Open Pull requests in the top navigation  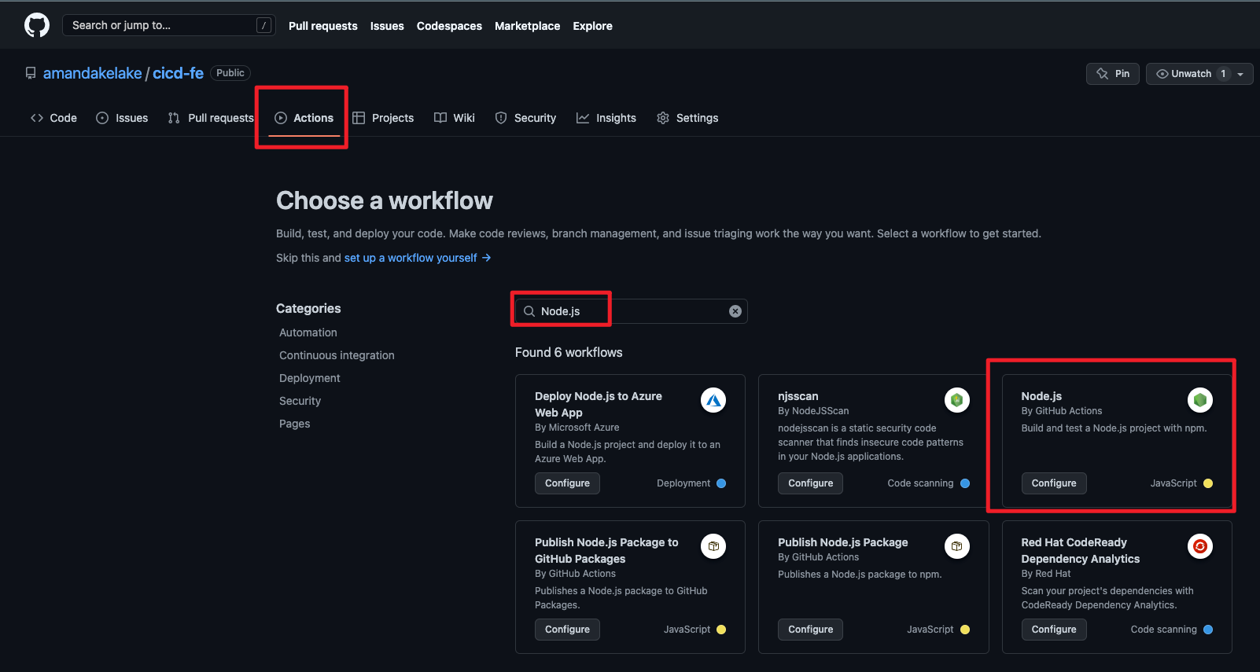click(x=323, y=26)
